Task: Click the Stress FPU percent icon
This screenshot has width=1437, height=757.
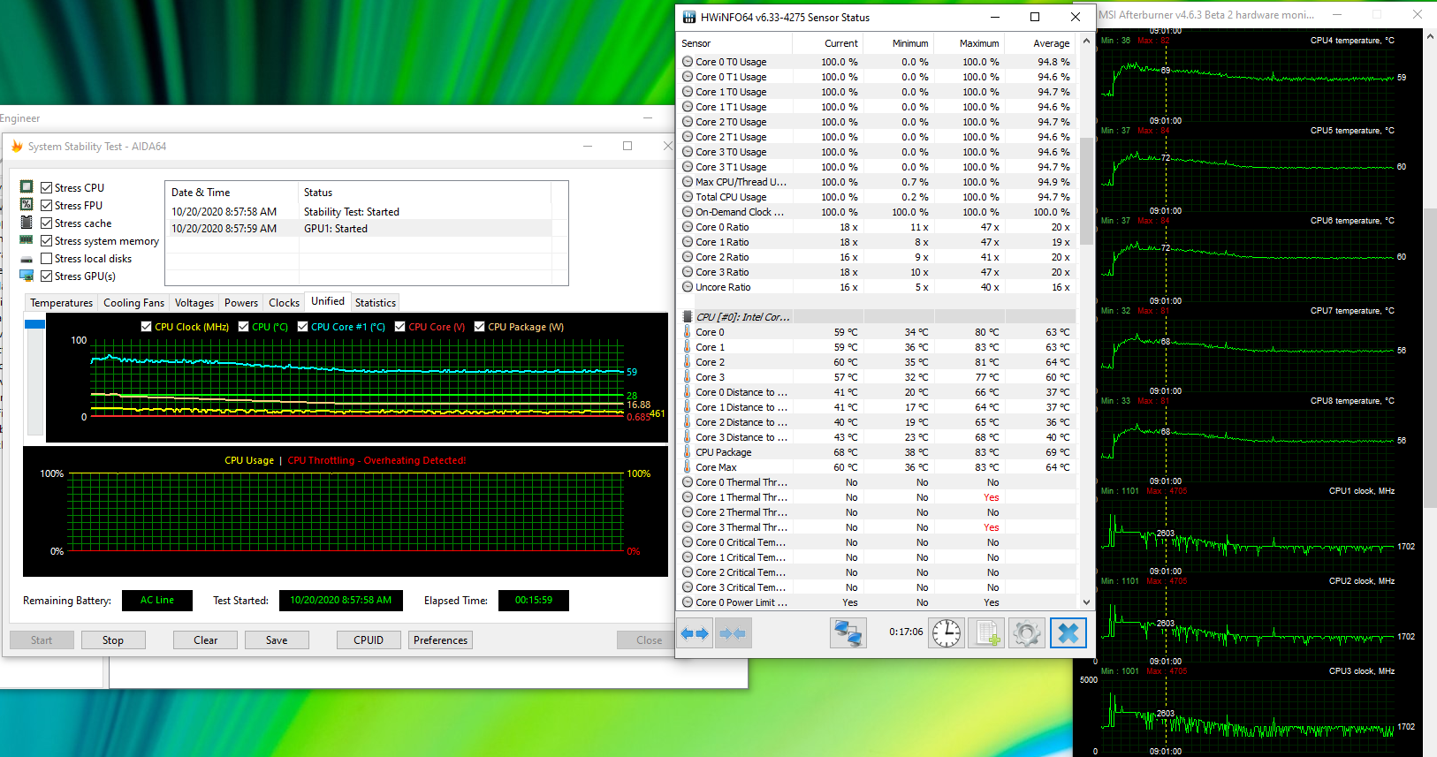Action: point(27,205)
